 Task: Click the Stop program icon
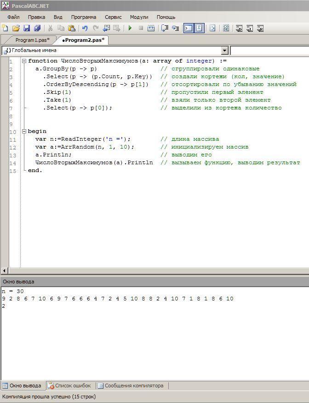click(141, 28)
